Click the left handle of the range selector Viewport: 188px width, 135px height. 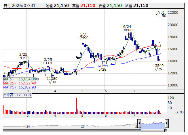pyautogui.click(x=139, y=123)
